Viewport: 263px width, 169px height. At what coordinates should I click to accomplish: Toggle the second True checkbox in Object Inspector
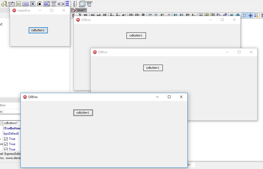click(6, 144)
